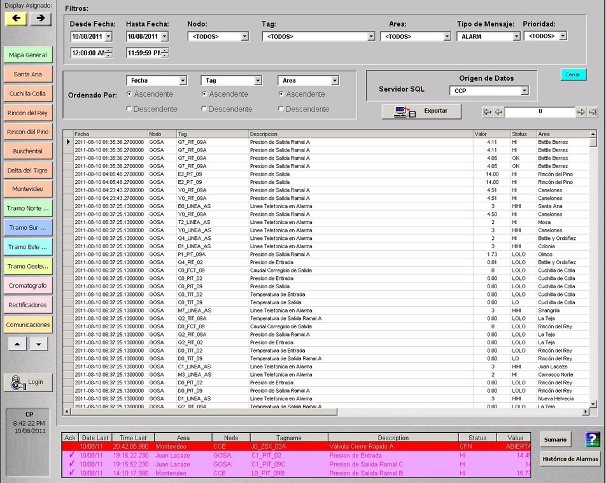Expand the Nodo filter dropdown
606x483 pixels.
pyautogui.click(x=244, y=36)
